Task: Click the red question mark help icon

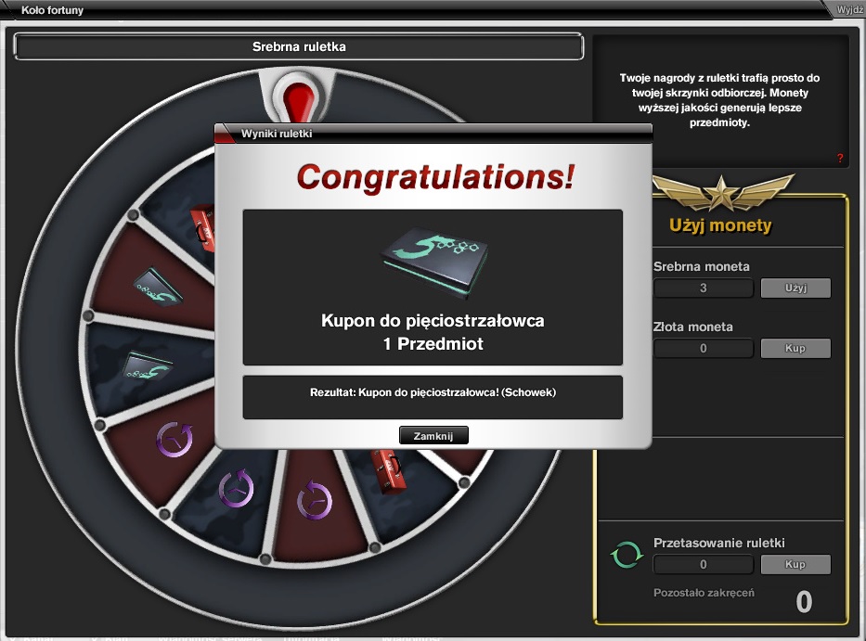Action: coord(840,159)
